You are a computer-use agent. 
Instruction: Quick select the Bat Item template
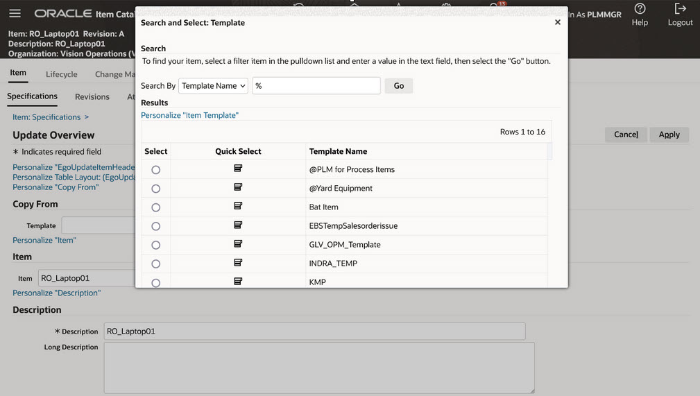click(238, 206)
